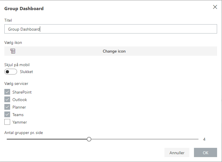Click the Teams label text
Screen dimensions: 222x162
[x=18, y=115]
